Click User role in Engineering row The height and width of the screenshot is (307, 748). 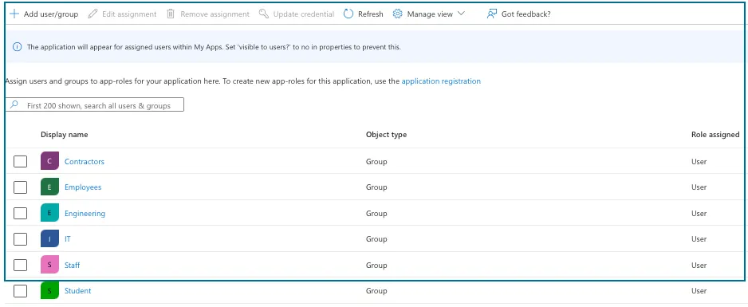tap(699, 213)
